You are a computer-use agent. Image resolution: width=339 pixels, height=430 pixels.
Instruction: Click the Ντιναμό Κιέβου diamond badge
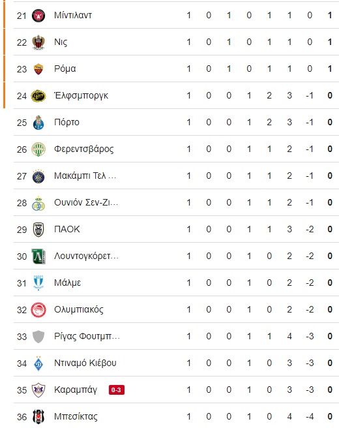[38, 363]
